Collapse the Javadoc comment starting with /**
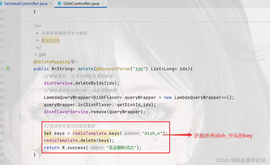270x165 pixels. (x=21, y=26)
